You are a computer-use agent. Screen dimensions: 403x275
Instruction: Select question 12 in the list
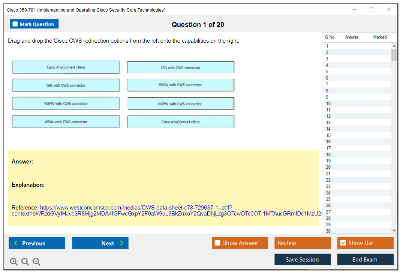tap(328, 116)
